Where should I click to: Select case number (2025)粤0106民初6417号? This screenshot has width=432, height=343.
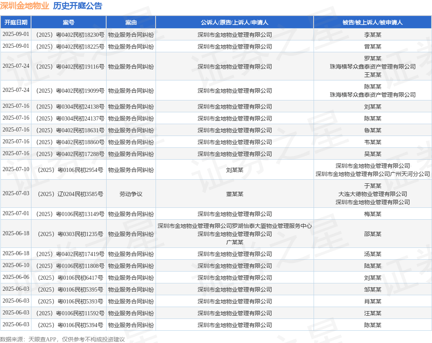[70, 278]
